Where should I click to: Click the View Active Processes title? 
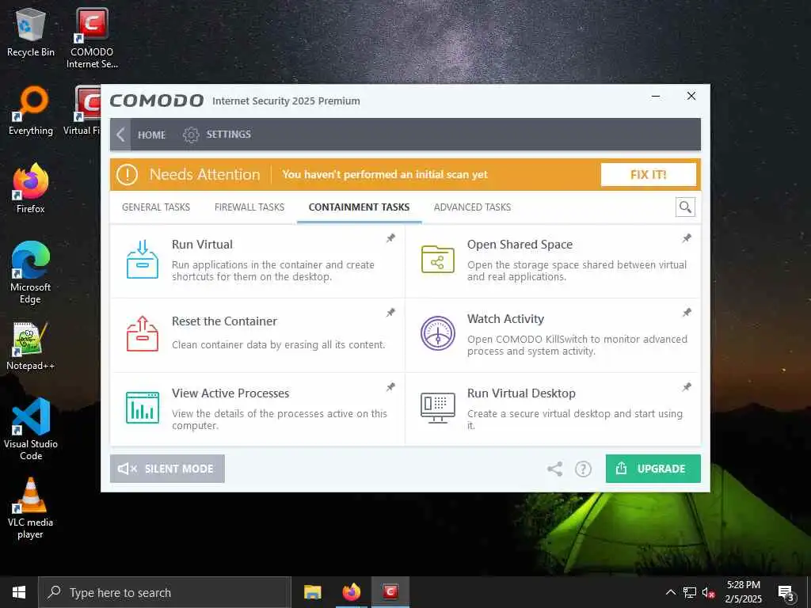pyautogui.click(x=230, y=393)
